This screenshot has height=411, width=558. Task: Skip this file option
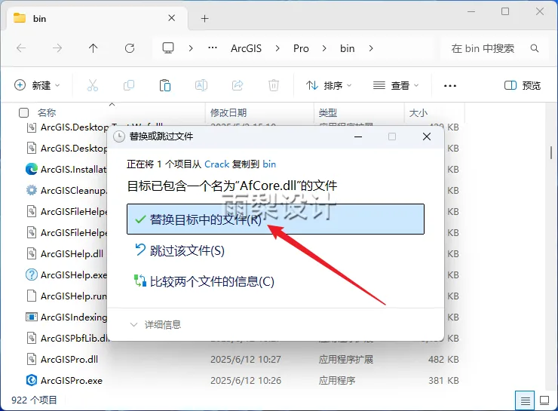(179, 250)
